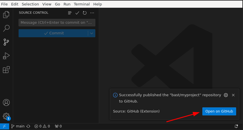The width and height of the screenshot is (243, 130).
Task: Open the Explorer view in activity bar
Action: (x=6, y=14)
